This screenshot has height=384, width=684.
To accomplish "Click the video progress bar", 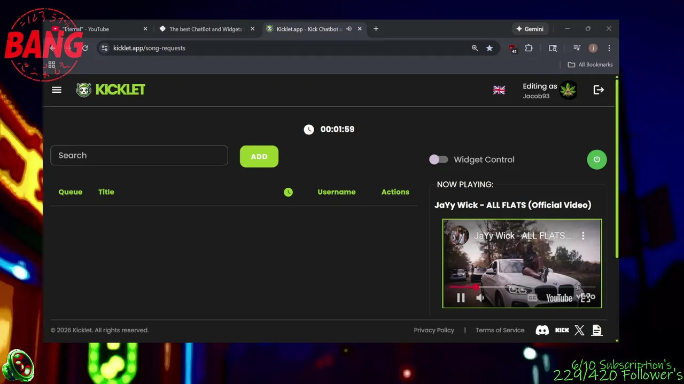I will point(522,287).
